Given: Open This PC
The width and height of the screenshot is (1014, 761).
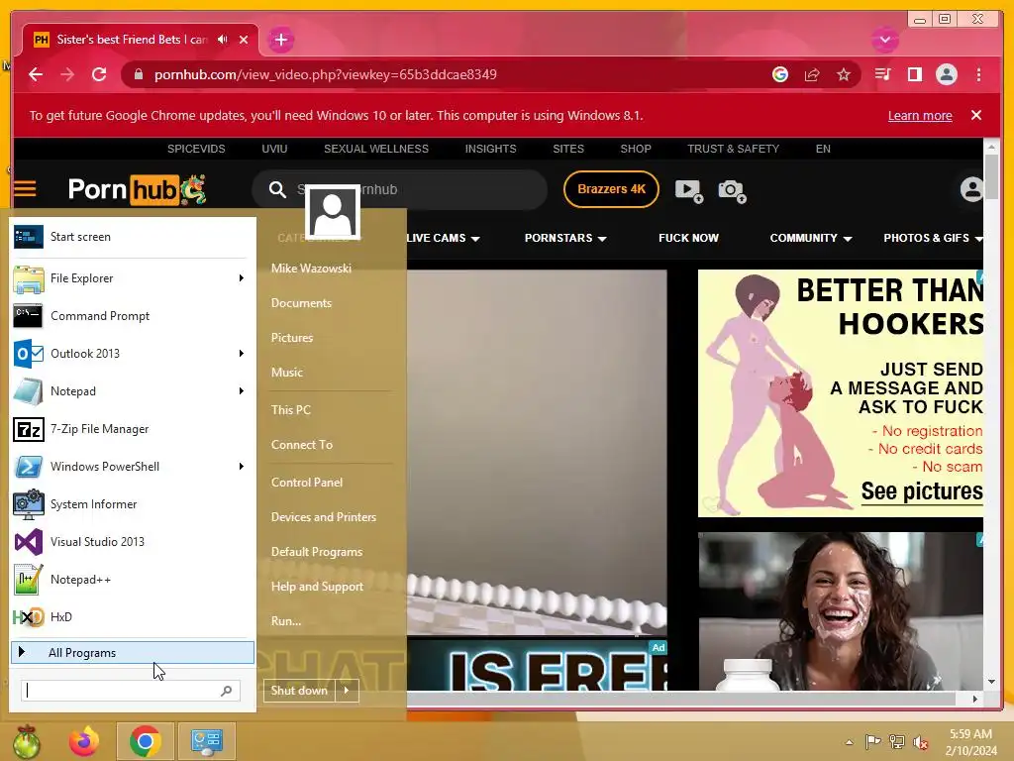Looking at the screenshot, I should (x=291, y=409).
